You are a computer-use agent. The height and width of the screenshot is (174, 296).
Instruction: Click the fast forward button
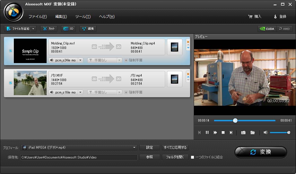tap(215, 133)
